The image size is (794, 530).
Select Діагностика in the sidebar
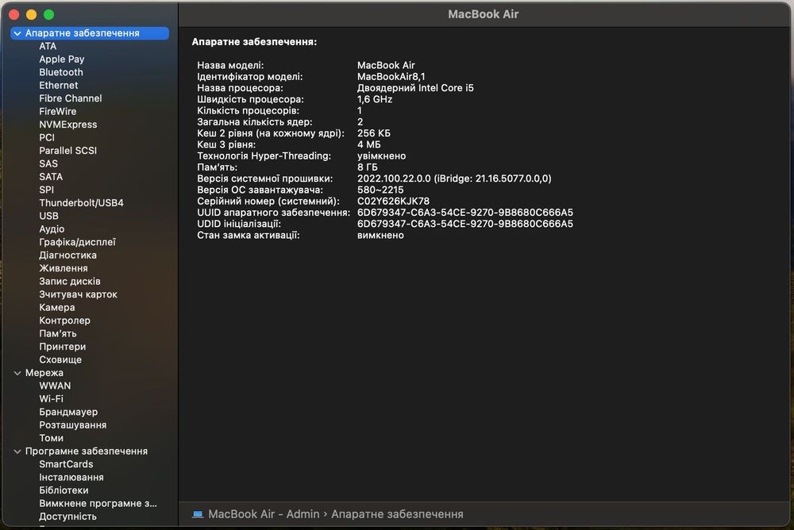point(67,255)
